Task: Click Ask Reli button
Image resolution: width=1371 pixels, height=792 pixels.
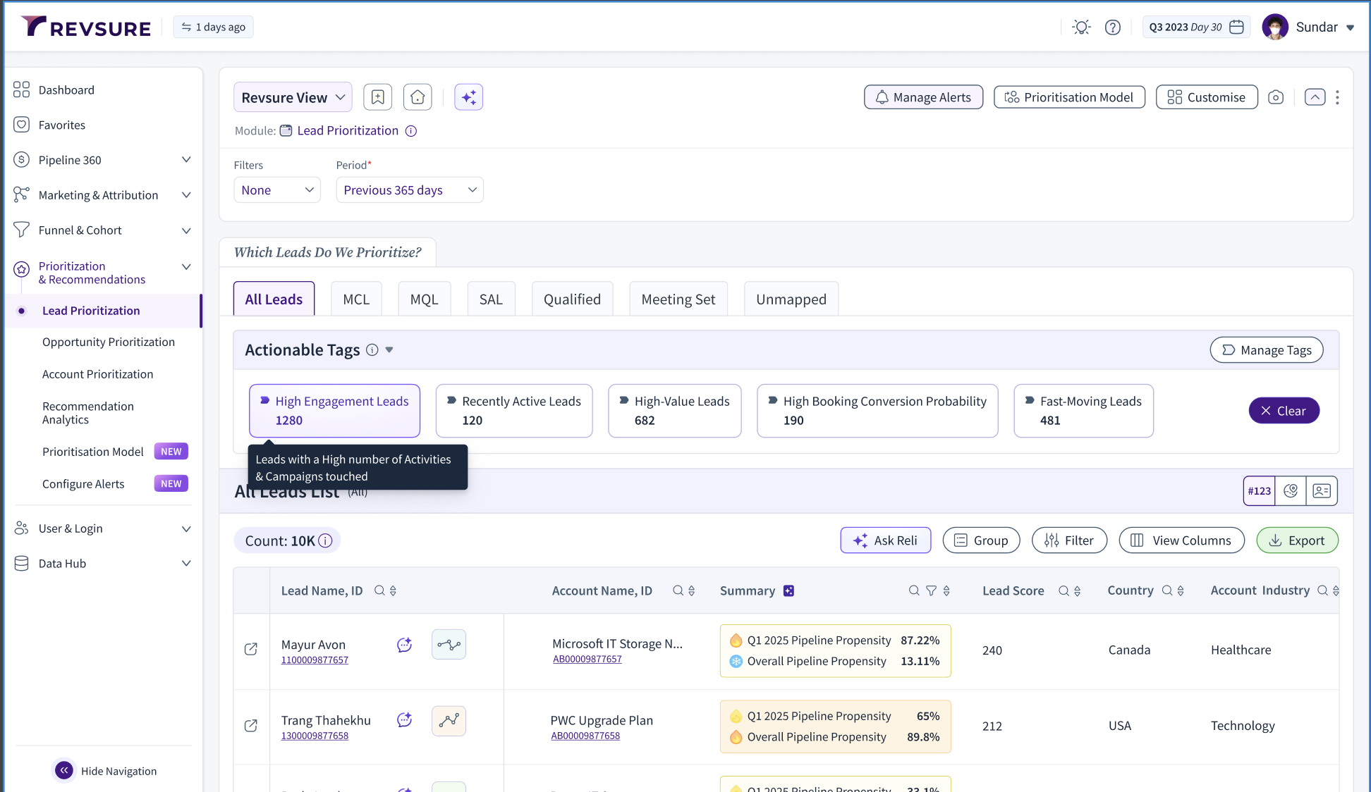Action: point(886,540)
